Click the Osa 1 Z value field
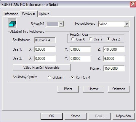This screenshot has height=122, width=136. click(x=114, y=49)
